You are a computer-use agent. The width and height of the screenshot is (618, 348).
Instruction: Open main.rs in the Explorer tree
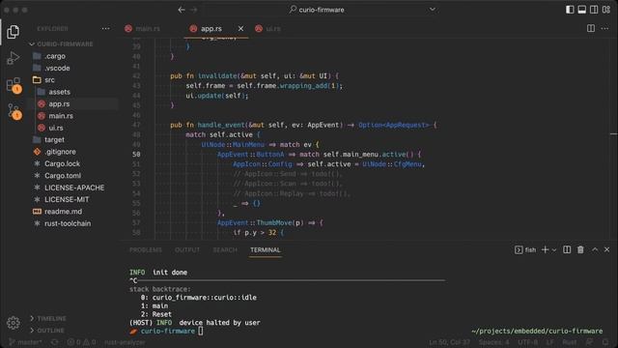click(x=61, y=116)
